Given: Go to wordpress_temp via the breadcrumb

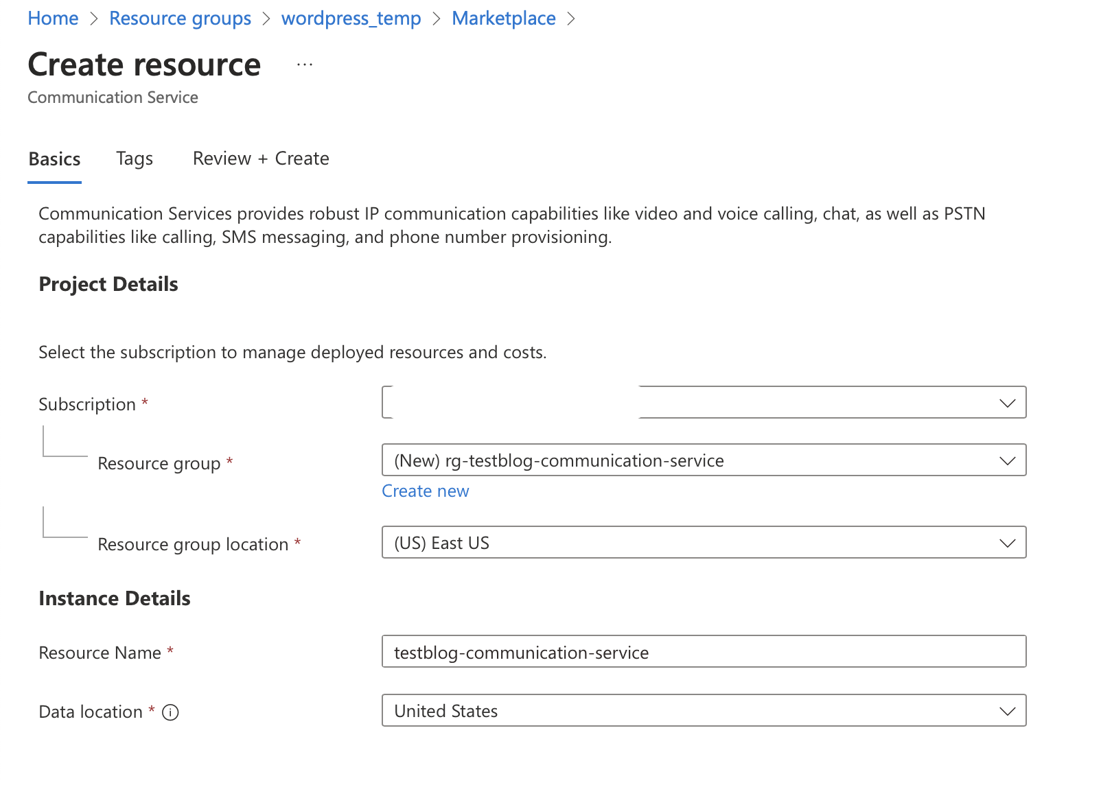Looking at the screenshot, I should coord(351,18).
